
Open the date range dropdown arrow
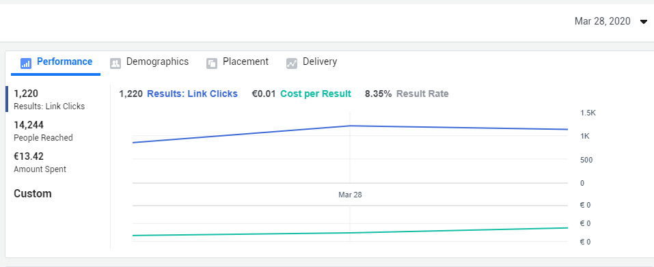[643, 22]
